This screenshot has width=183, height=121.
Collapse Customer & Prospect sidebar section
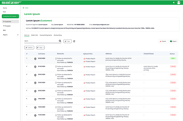point(18,16)
